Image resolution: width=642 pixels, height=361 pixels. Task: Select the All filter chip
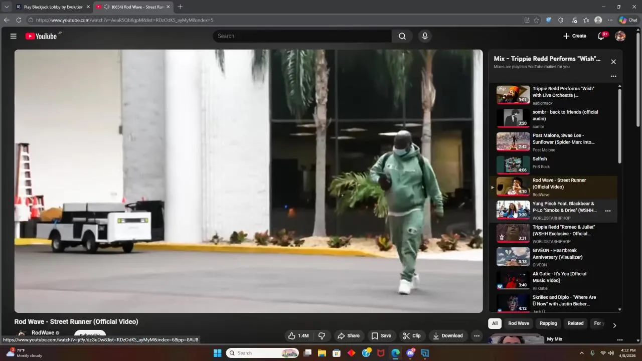click(495, 323)
